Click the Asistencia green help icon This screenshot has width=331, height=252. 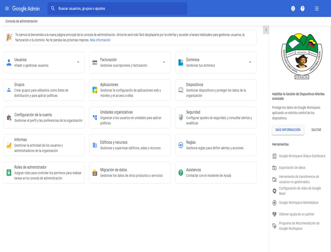(x=181, y=172)
